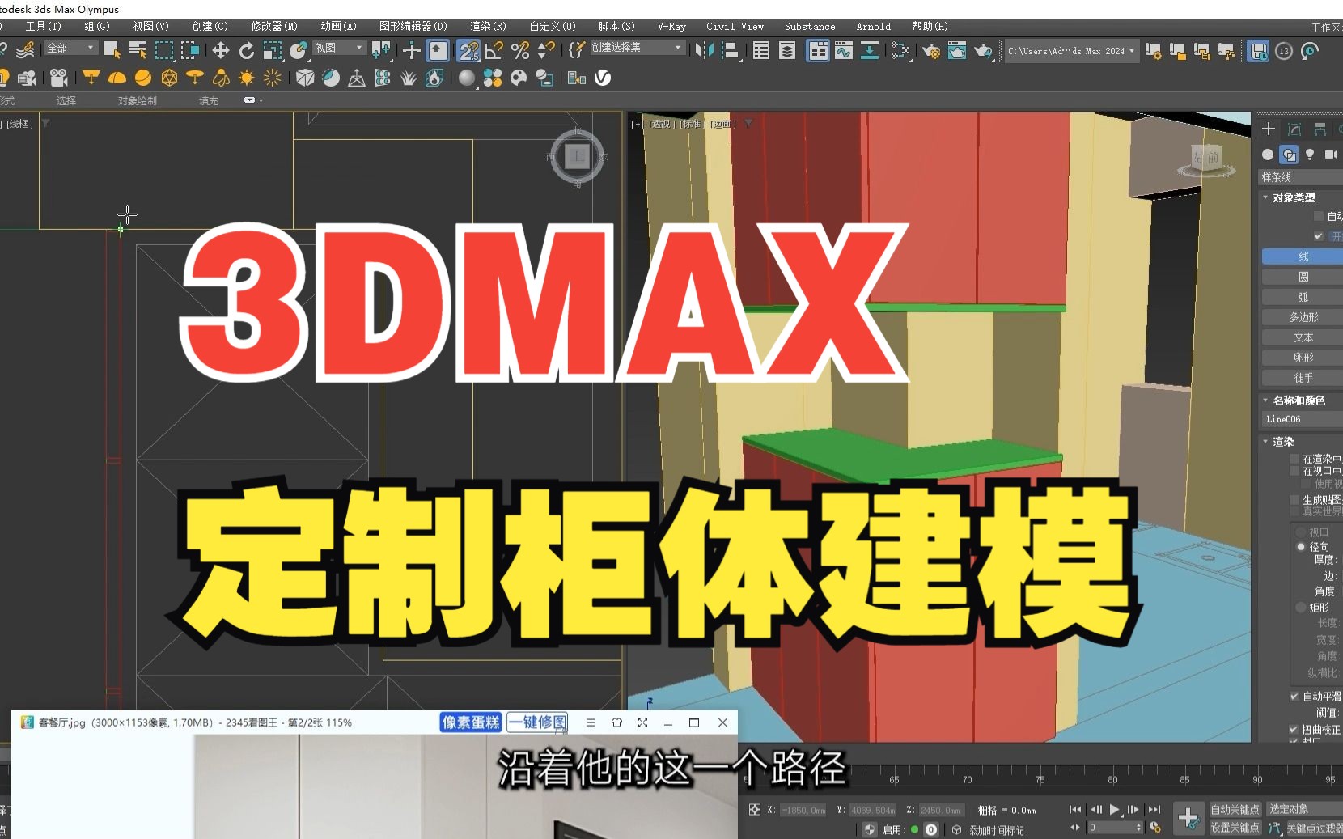The width and height of the screenshot is (1343, 839).
Task: Toggle Window/Crossing selection mode
Action: 190,50
